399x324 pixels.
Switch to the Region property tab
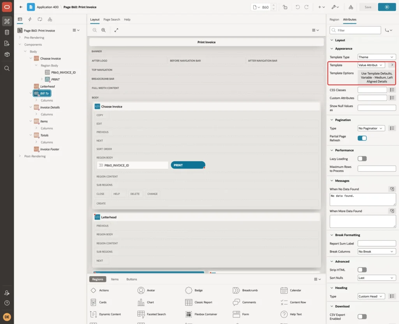tap(334, 19)
